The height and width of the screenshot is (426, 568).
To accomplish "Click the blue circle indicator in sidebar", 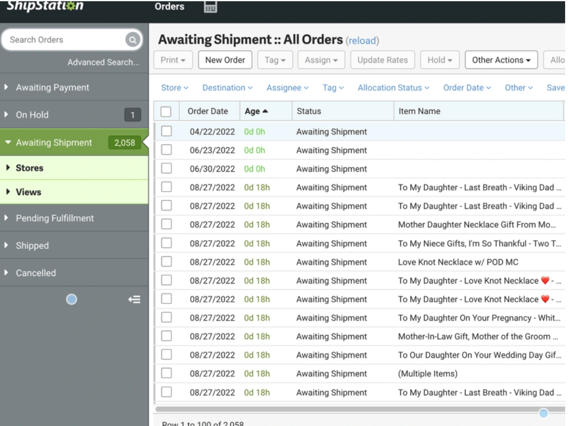I will point(71,299).
